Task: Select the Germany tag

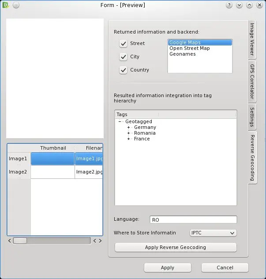Action: click(x=145, y=127)
